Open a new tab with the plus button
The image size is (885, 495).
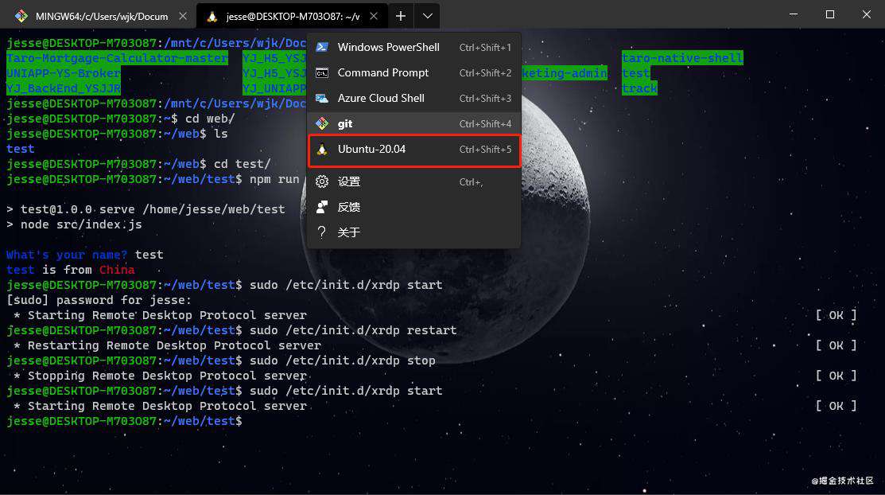point(400,16)
